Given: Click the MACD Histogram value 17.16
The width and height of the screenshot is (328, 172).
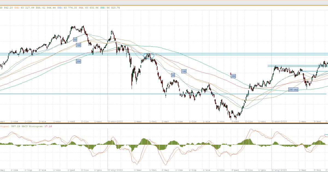Looking at the screenshot, I should click(x=48, y=126).
